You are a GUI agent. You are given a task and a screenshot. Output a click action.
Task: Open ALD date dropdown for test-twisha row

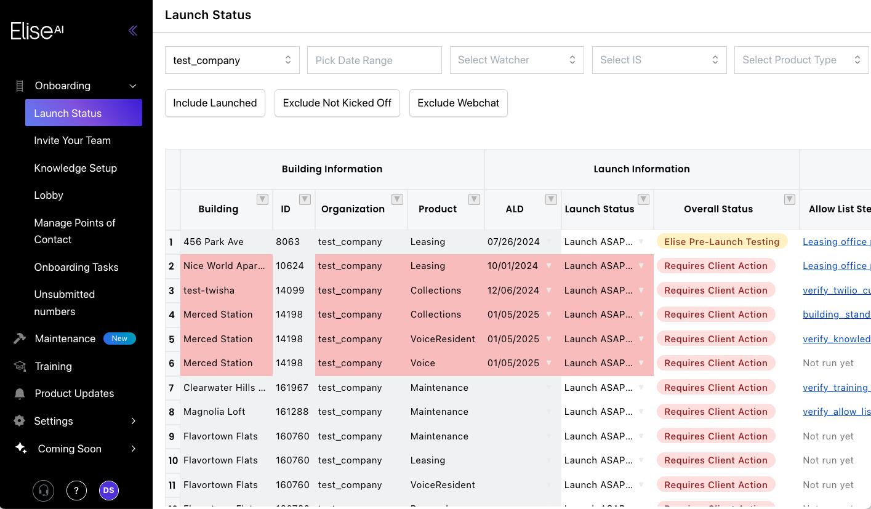549,291
